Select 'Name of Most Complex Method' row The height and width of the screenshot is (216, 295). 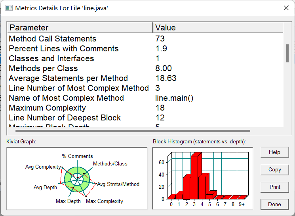tap(145, 98)
